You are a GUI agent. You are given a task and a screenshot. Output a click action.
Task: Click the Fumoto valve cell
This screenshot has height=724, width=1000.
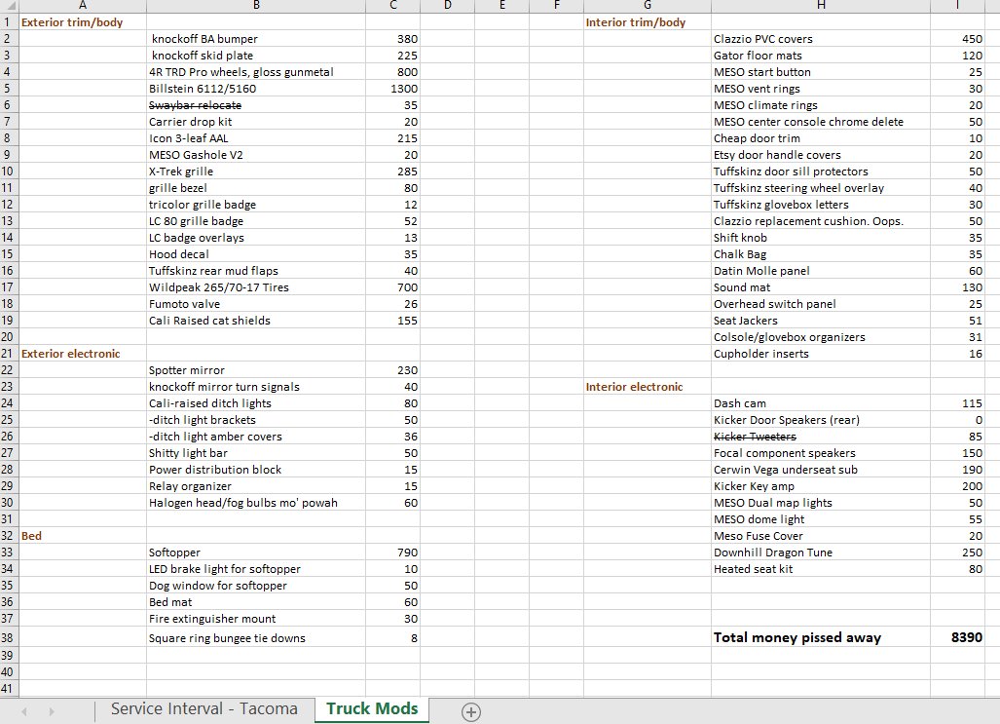pos(256,304)
